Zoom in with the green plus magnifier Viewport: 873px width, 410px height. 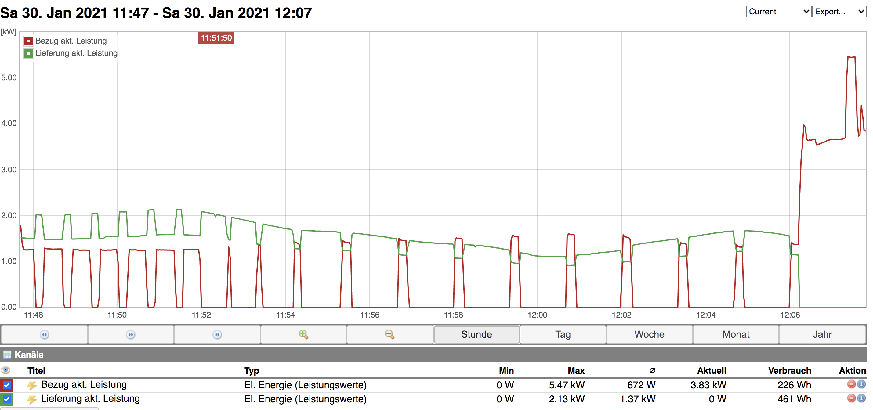[x=303, y=335]
